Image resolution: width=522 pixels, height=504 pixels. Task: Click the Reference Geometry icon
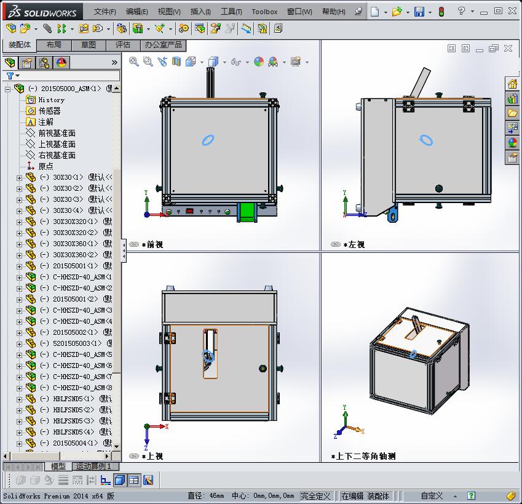click(x=160, y=29)
